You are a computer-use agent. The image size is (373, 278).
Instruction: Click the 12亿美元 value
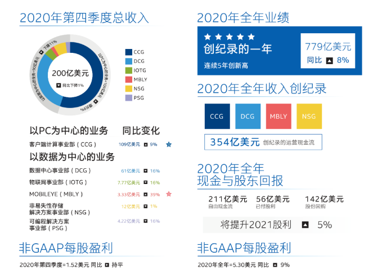coord(131,207)
